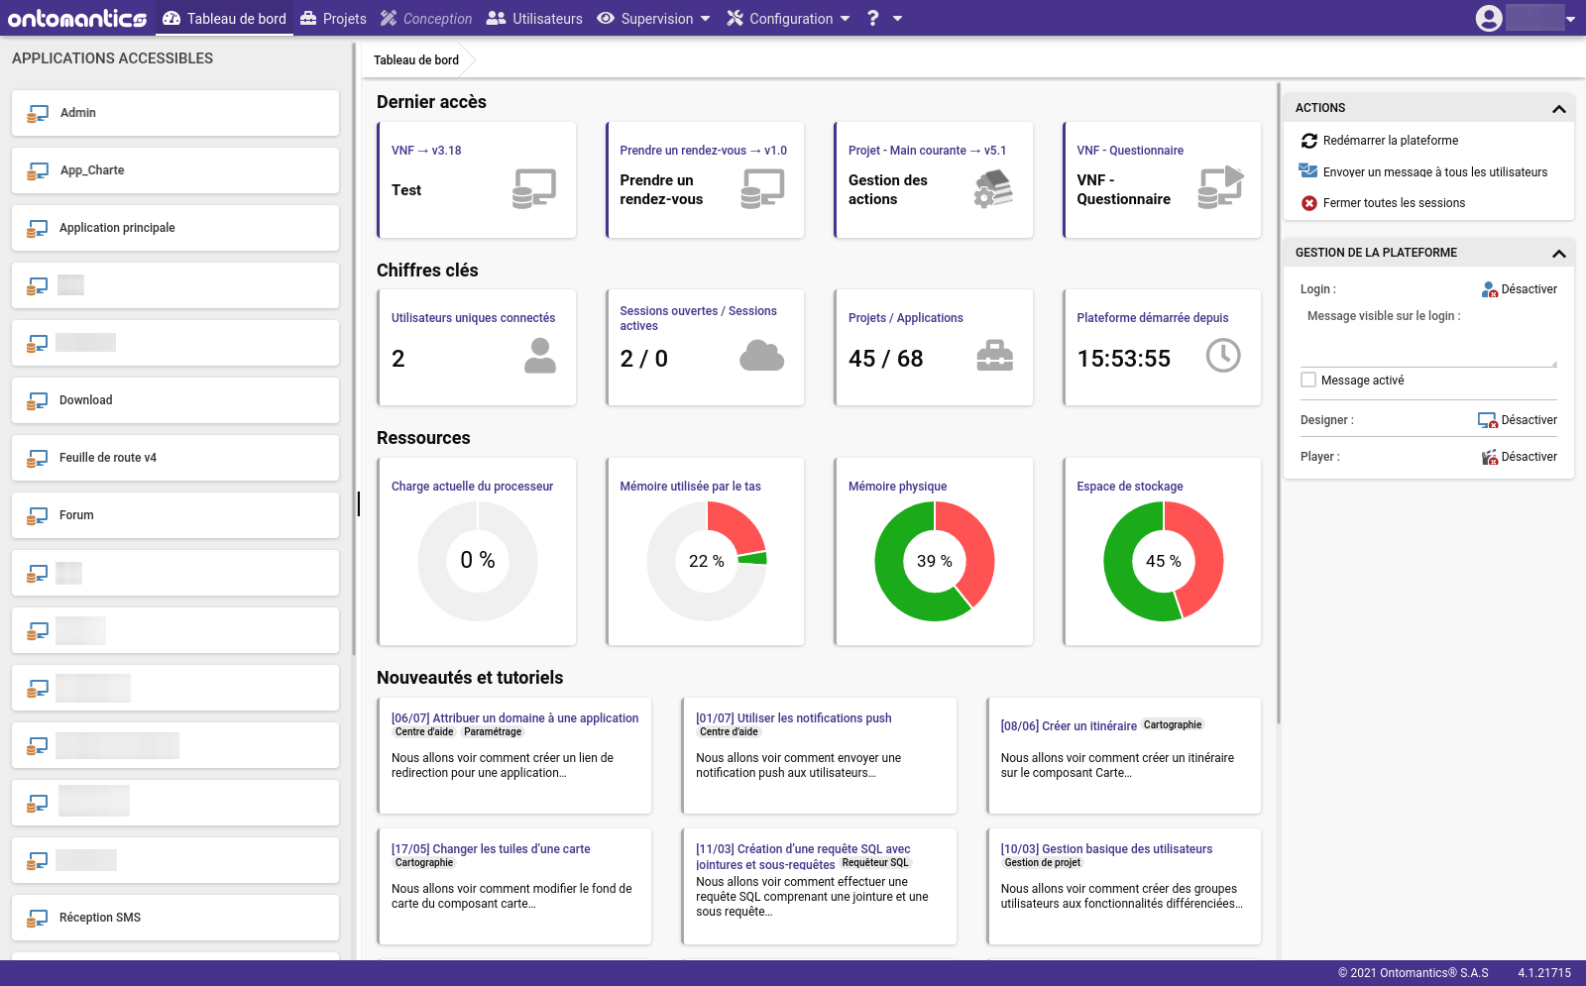This screenshot has height=986, width=1586.
Task: Click the Gestion de projet tag
Action: [x=1042, y=863]
